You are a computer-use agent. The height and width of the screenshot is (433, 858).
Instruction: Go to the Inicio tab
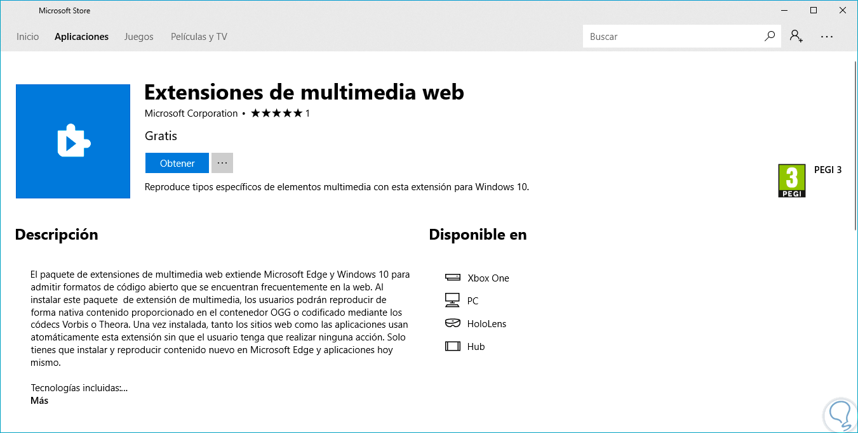27,37
